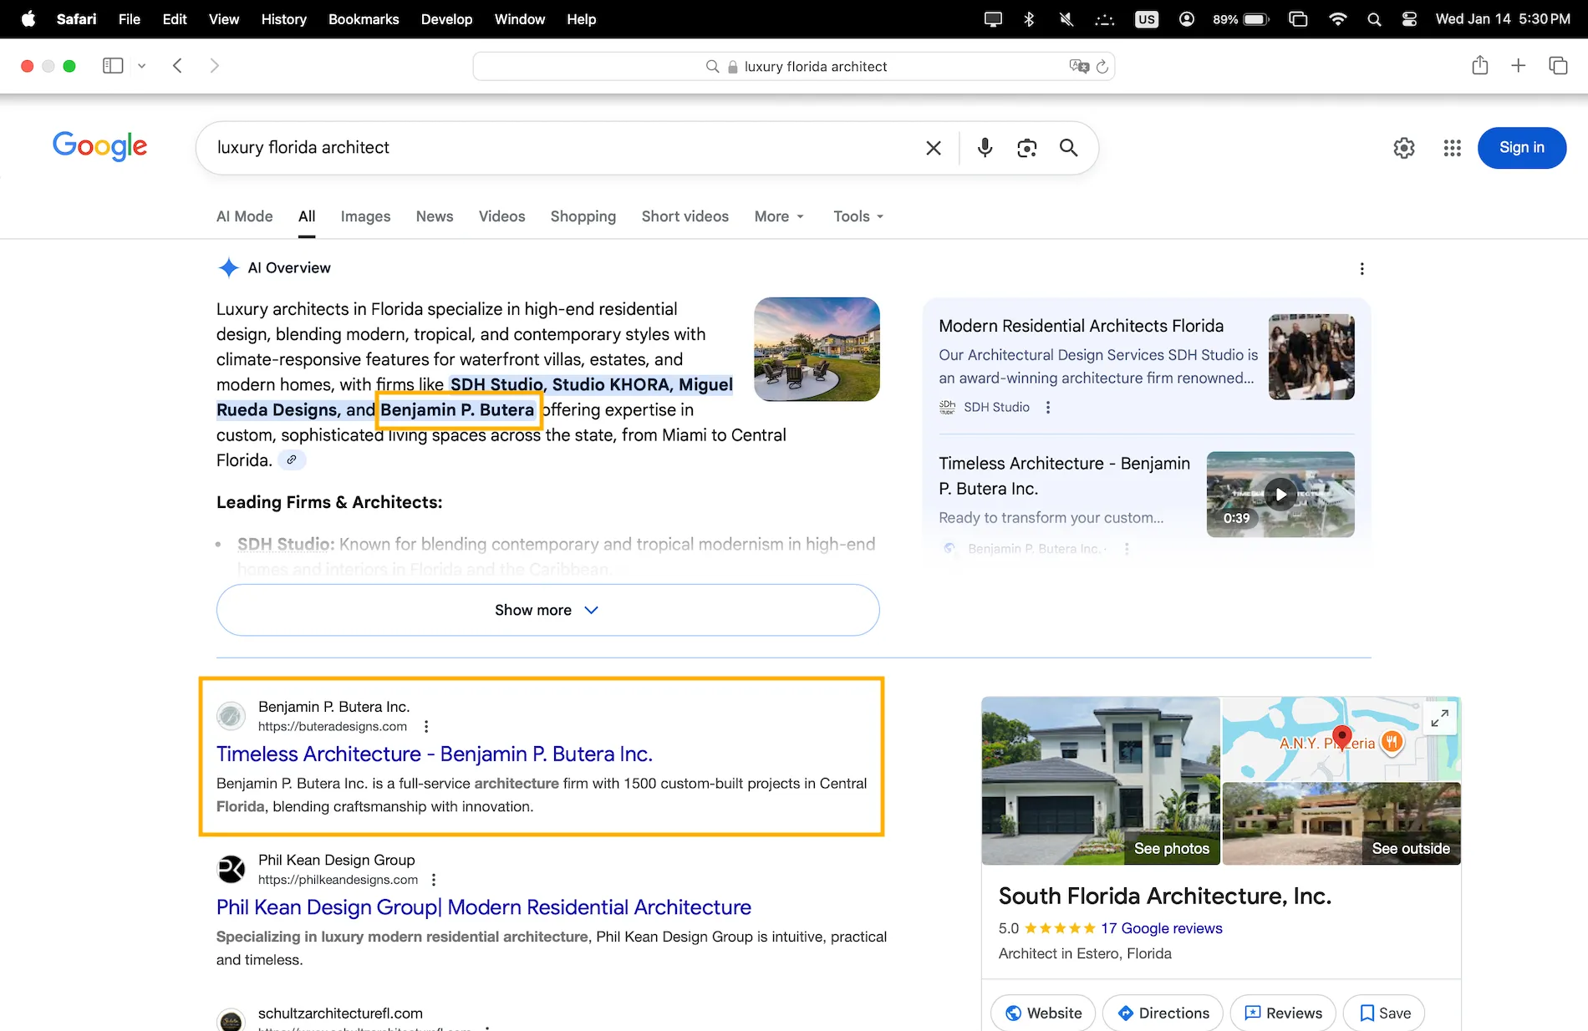Click the See photos thumbnail
This screenshot has height=1031, width=1588.
[x=1172, y=847]
